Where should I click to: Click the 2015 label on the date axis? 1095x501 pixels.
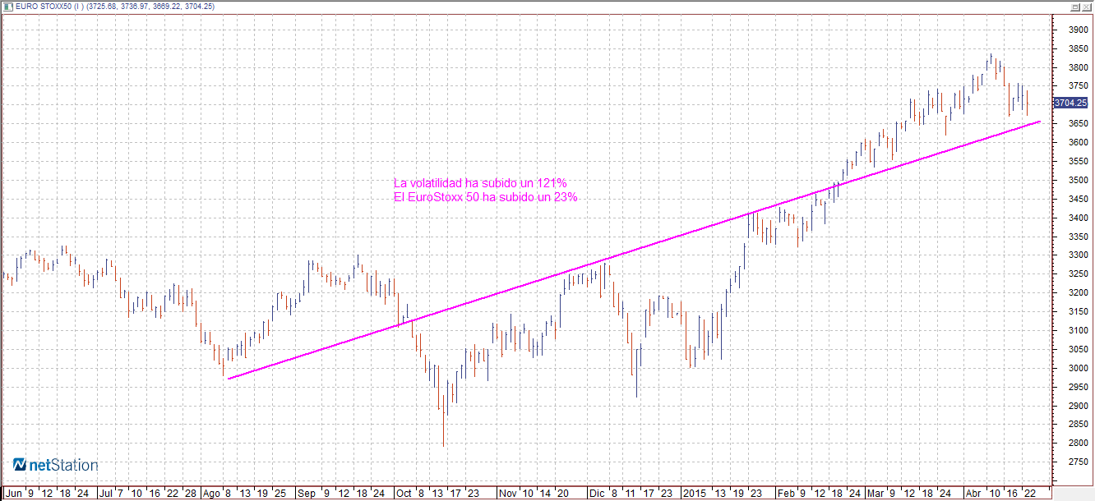[x=695, y=494]
